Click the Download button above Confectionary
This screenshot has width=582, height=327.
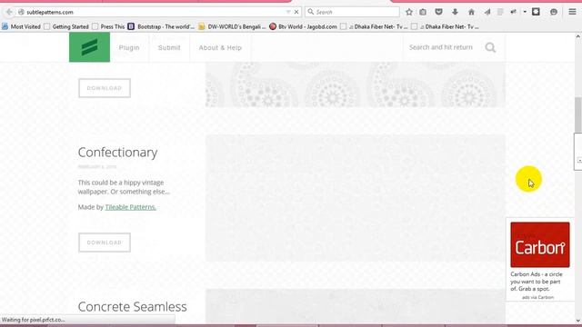(105, 88)
